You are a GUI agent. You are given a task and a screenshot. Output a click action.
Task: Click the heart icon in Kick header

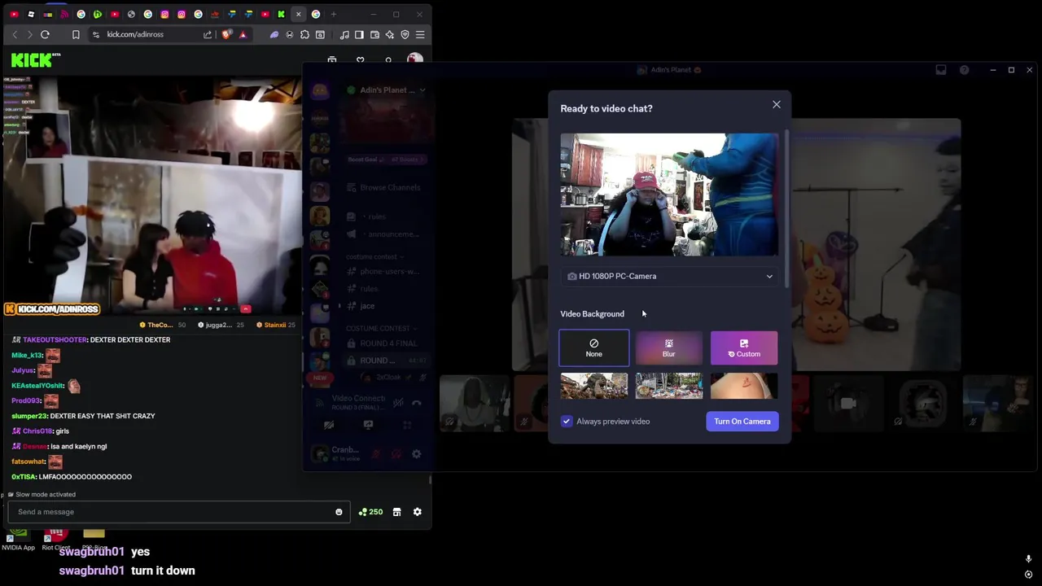pos(360,59)
